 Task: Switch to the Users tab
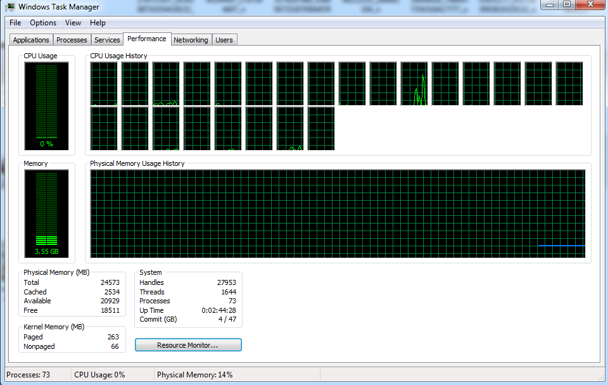click(224, 40)
